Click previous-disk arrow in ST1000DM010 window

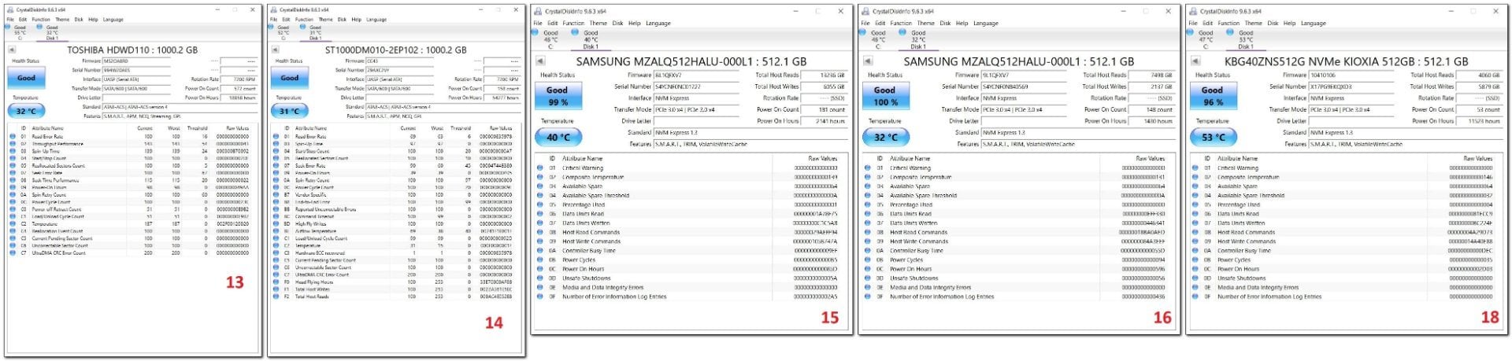pyautogui.click(x=276, y=50)
